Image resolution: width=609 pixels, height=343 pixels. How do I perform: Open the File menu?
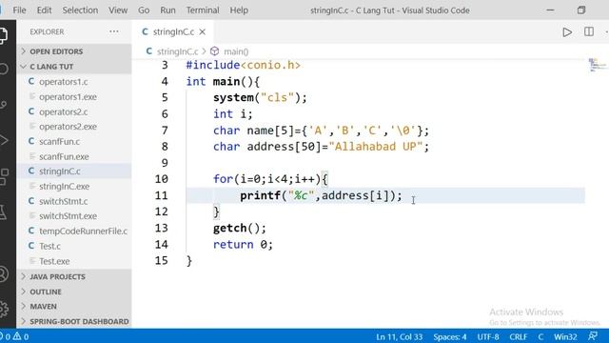tap(19, 10)
